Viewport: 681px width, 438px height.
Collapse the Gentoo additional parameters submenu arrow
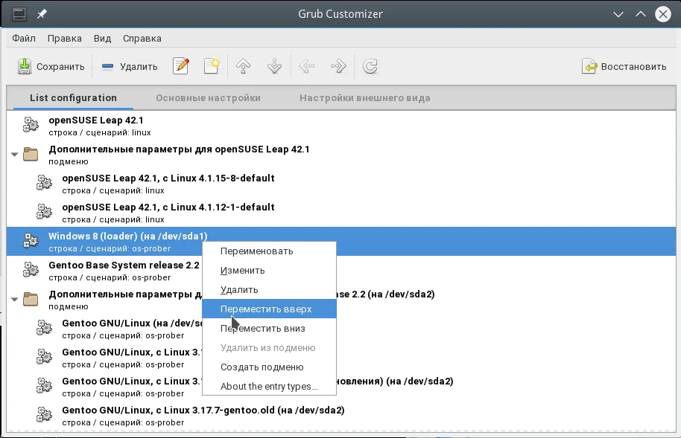(15, 299)
